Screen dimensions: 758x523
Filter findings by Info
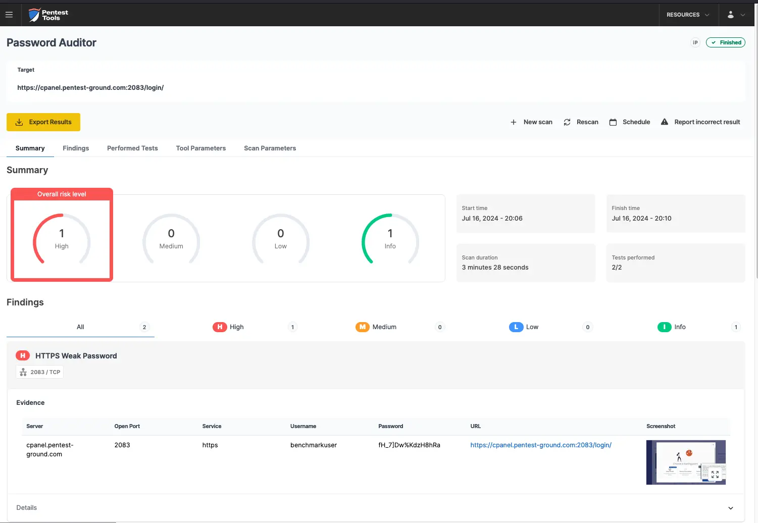672,327
